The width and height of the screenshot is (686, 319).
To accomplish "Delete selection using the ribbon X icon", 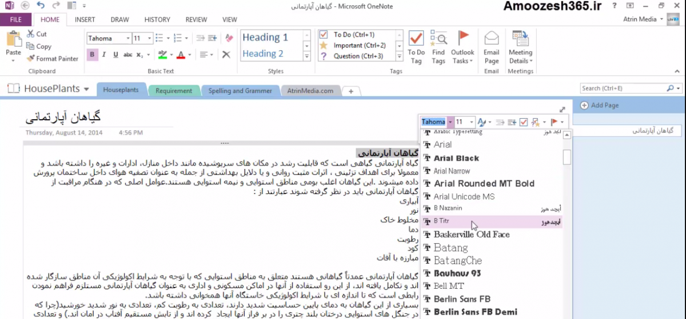I will pyautogui.click(x=226, y=55).
